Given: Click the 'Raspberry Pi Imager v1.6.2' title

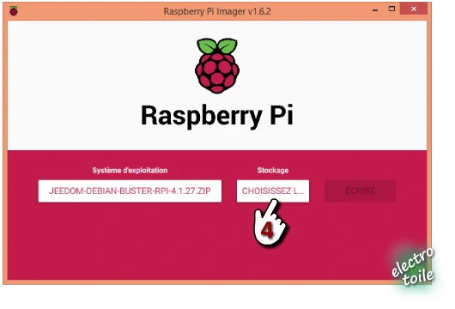Looking at the screenshot, I should (217, 11).
